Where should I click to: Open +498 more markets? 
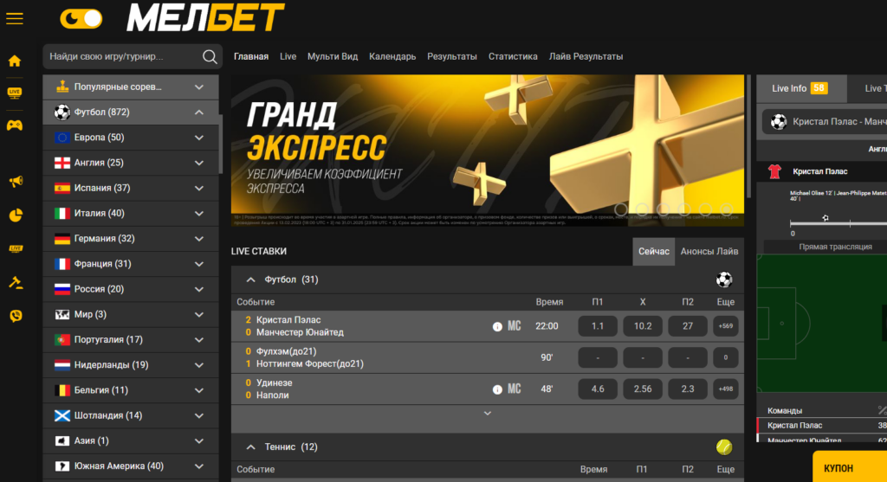[x=726, y=389]
